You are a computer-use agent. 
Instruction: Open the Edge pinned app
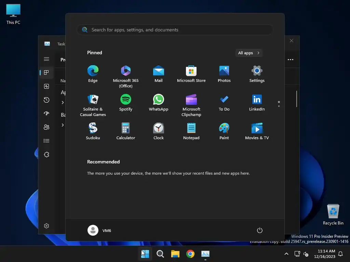93,74
